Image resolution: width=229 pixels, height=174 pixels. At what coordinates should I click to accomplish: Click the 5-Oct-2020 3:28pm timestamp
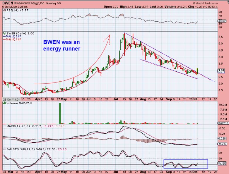15,7
